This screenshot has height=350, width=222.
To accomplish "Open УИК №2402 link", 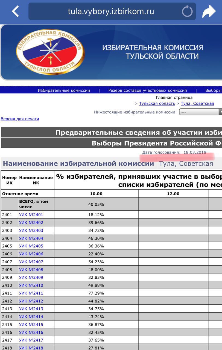I will (31, 223).
